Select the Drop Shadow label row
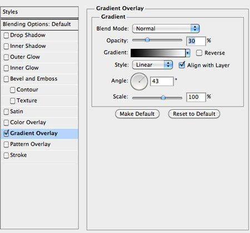This screenshot has height=233, width=250. click(x=39, y=36)
